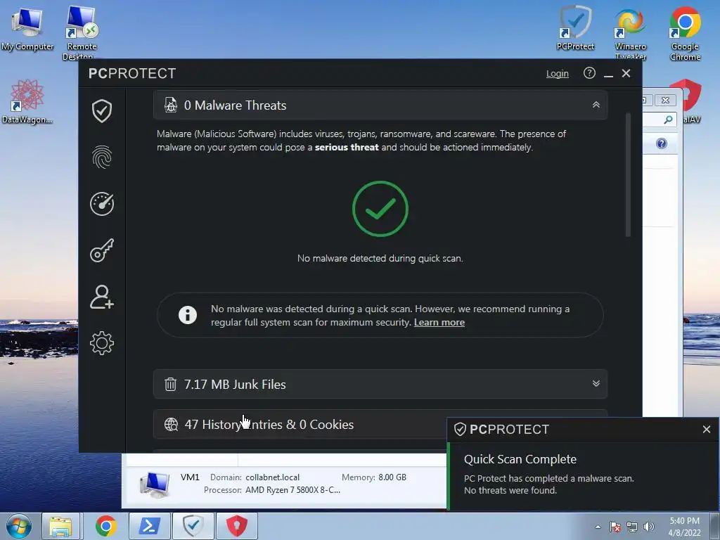Click the Quick Scan Complete notification title
The width and height of the screenshot is (720, 540).
[x=520, y=459]
